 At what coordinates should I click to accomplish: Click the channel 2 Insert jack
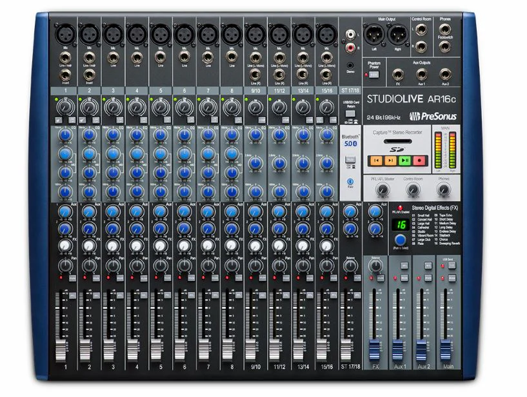click(x=89, y=75)
